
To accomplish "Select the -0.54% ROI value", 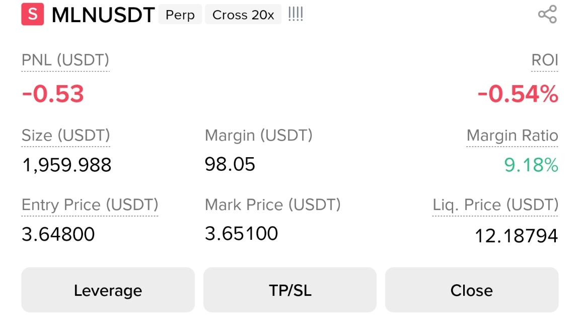I will [518, 94].
